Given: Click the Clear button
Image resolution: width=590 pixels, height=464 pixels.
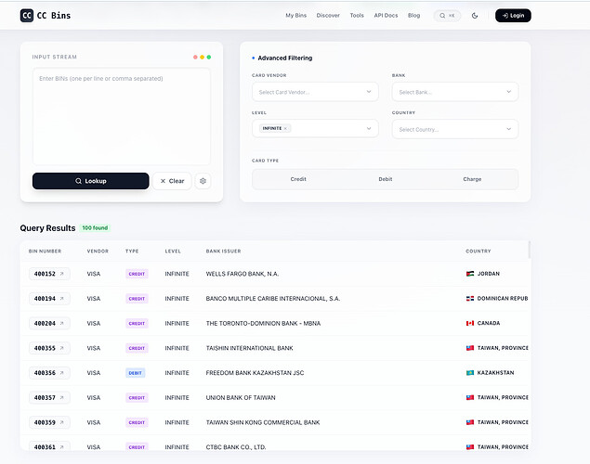Looking at the screenshot, I should tap(172, 181).
